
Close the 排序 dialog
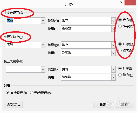[x=130, y=3]
